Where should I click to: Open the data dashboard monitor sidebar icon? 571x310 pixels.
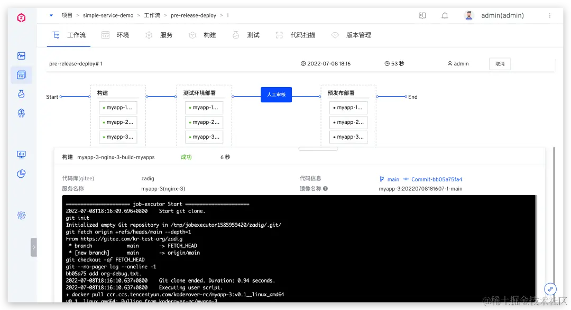click(x=21, y=154)
